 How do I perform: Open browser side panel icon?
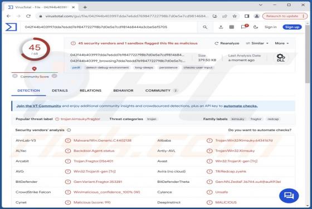pyautogui.click(x=247, y=16)
